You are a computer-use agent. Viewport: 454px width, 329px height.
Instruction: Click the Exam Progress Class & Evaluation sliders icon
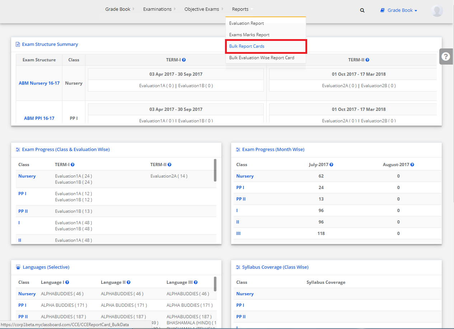18,150
